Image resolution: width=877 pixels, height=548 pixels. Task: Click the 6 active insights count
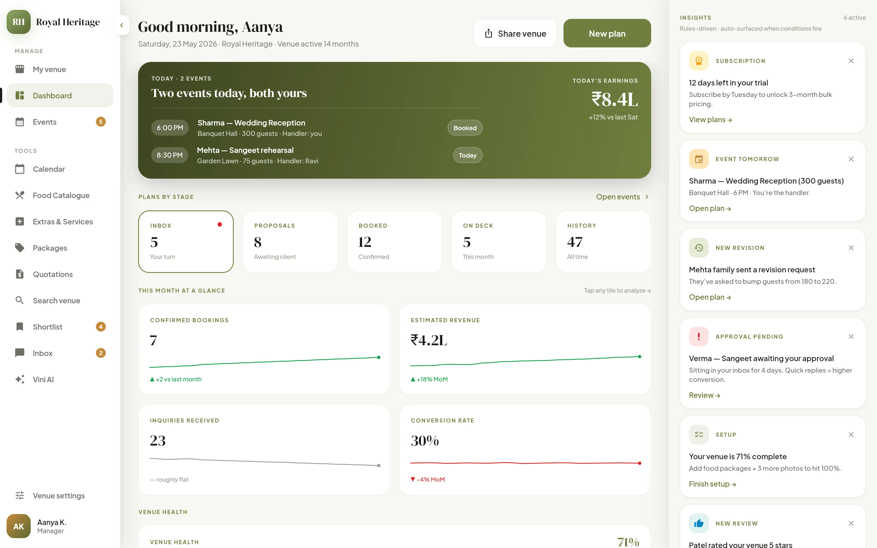click(x=855, y=17)
